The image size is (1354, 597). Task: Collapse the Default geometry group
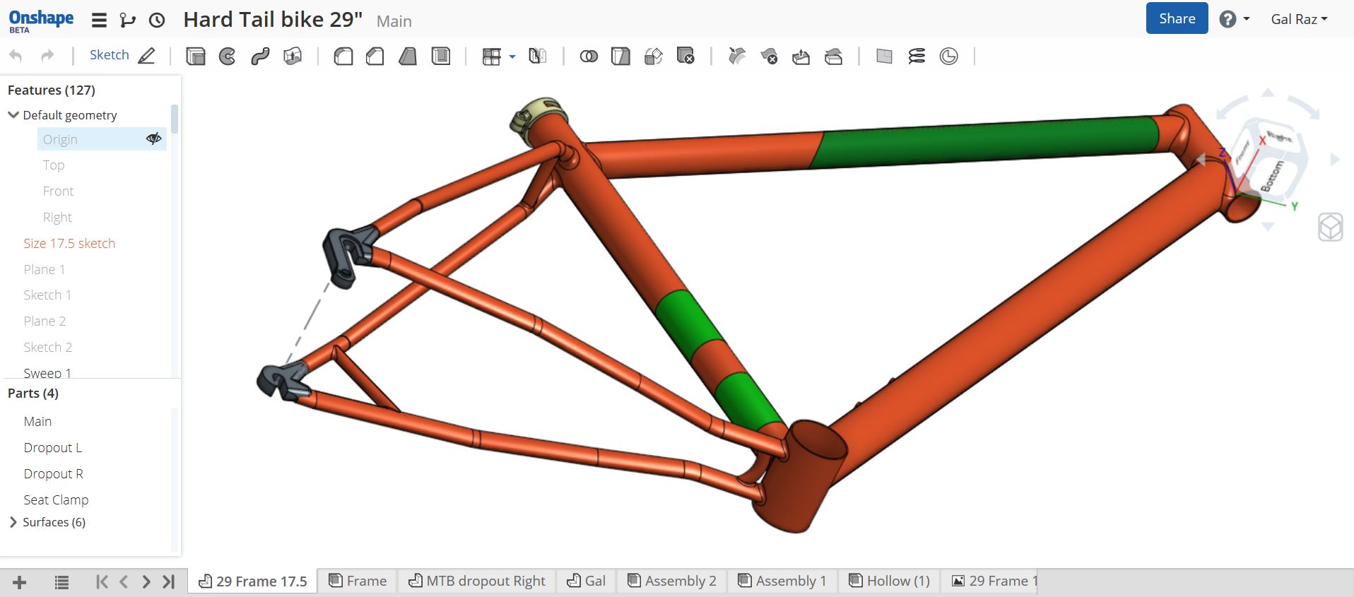point(13,114)
